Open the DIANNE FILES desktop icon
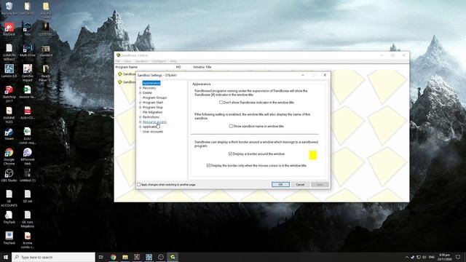This screenshot has width=466, height=262. point(9,115)
